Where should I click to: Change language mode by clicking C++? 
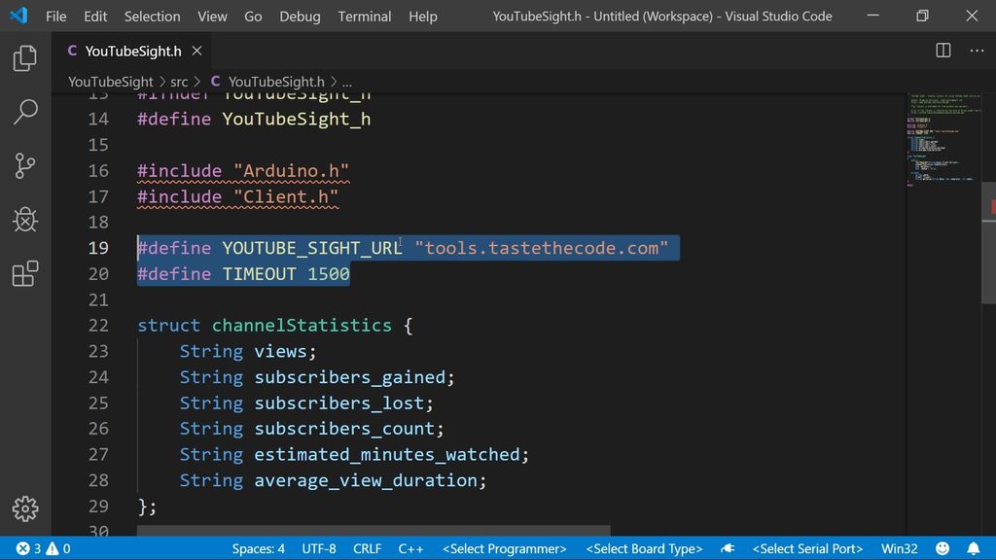point(410,548)
